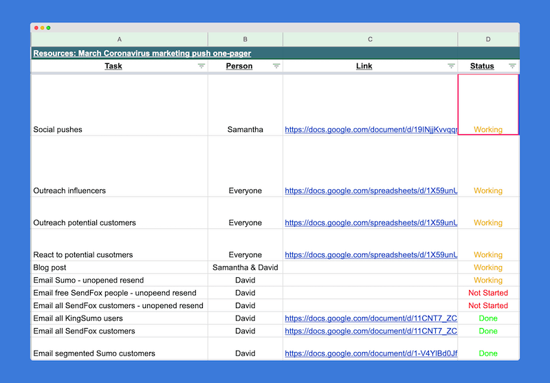
Task: Close the window with the red button
Action: click(36, 28)
